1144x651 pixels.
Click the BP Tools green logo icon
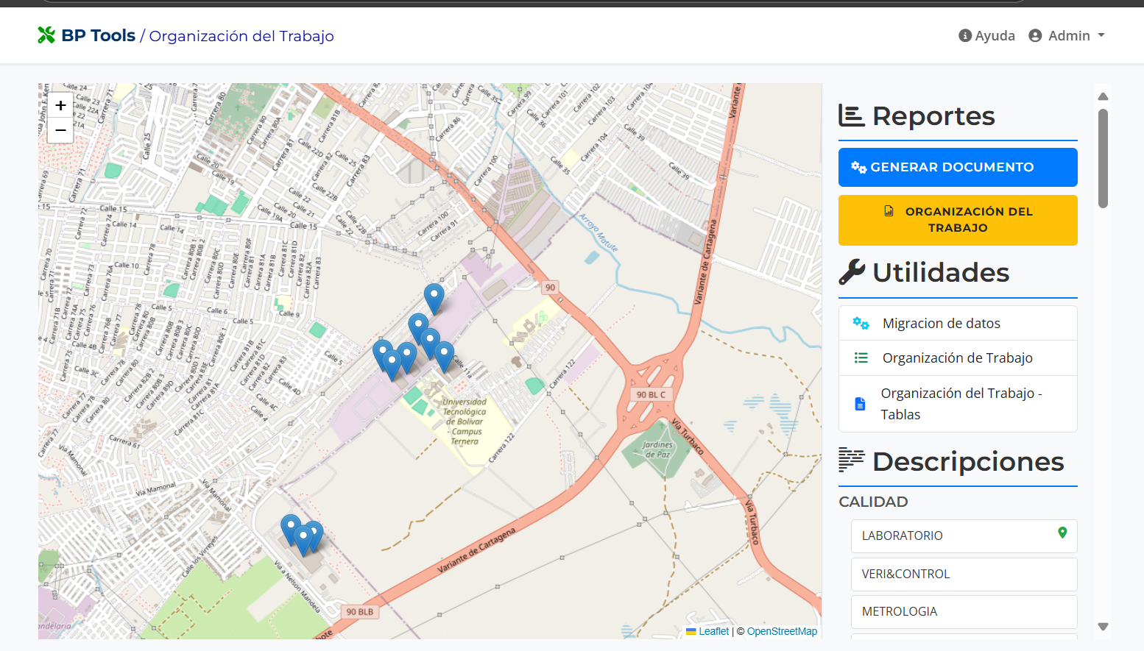click(46, 35)
